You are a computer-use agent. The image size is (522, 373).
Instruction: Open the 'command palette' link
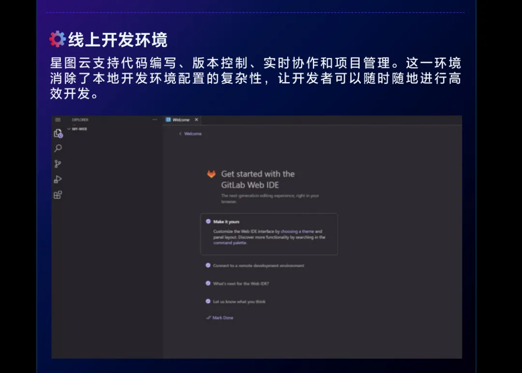(x=230, y=243)
